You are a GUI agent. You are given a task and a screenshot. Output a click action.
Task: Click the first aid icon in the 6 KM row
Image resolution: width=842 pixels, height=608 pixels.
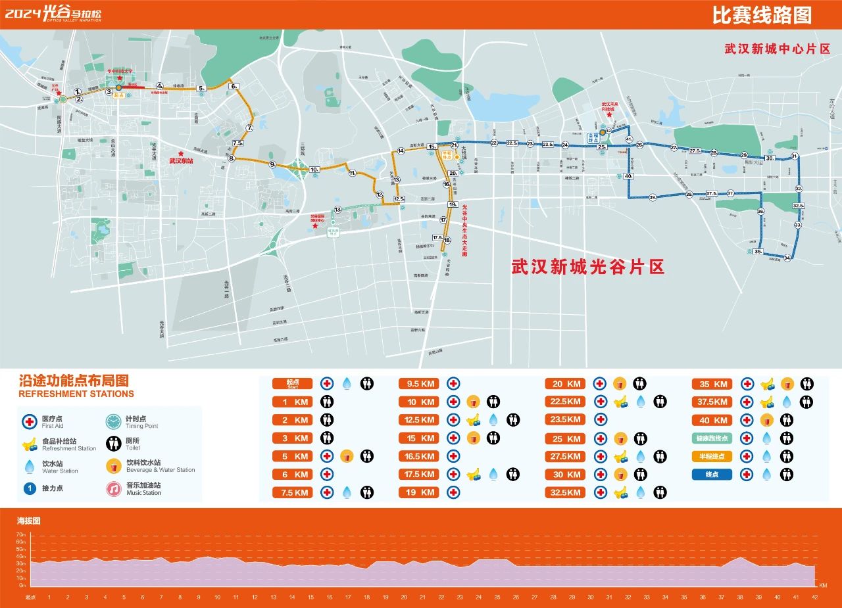(327, 474)
